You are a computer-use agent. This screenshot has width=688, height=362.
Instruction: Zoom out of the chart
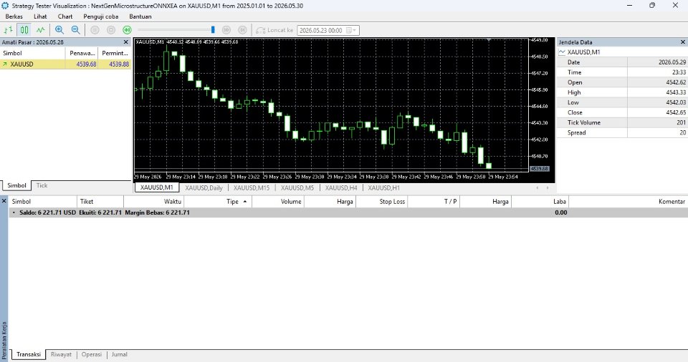[x=75, y=30]
